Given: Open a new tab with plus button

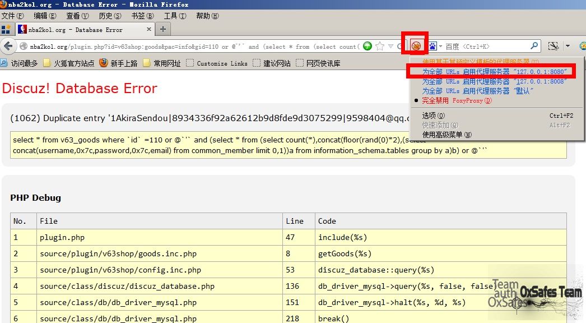Looking at the screenshot, I should click(x=163, y=29).
